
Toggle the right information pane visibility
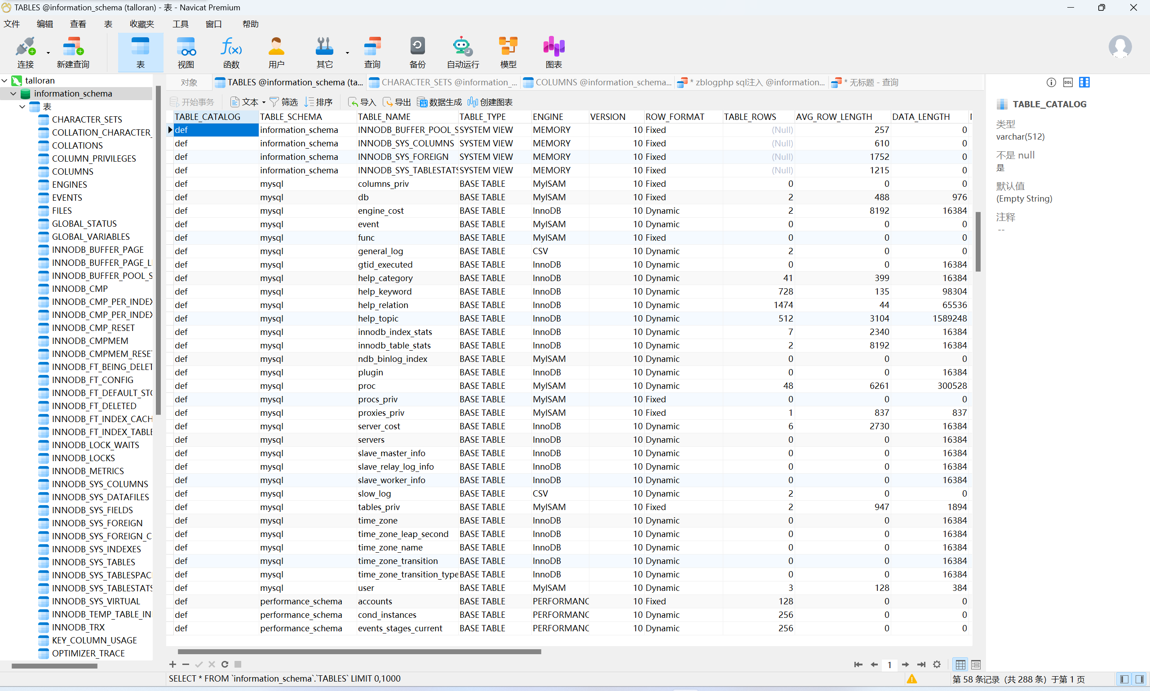click(x=1139, y=679)
